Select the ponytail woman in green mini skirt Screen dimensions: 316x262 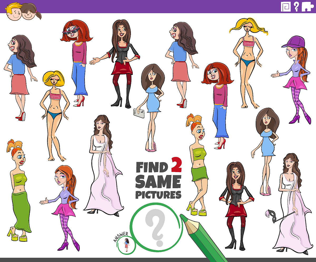click(x=198, y=163)
